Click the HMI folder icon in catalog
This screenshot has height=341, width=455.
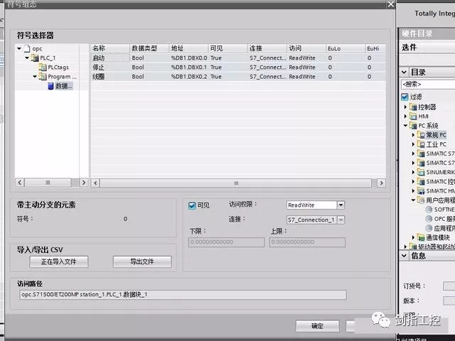click(413, 116)
